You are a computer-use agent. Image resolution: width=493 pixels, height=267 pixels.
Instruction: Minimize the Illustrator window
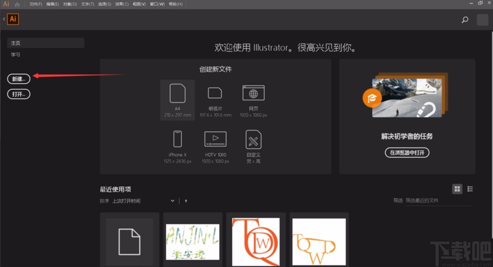pyautogui.click(x=471, y=3)
